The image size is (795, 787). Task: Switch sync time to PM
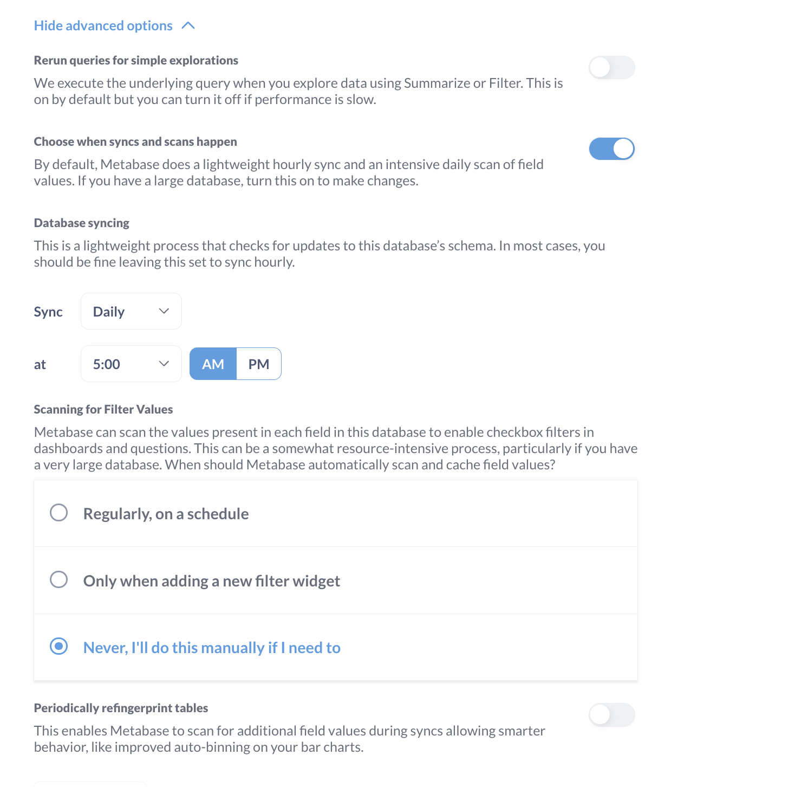(259, 364)
